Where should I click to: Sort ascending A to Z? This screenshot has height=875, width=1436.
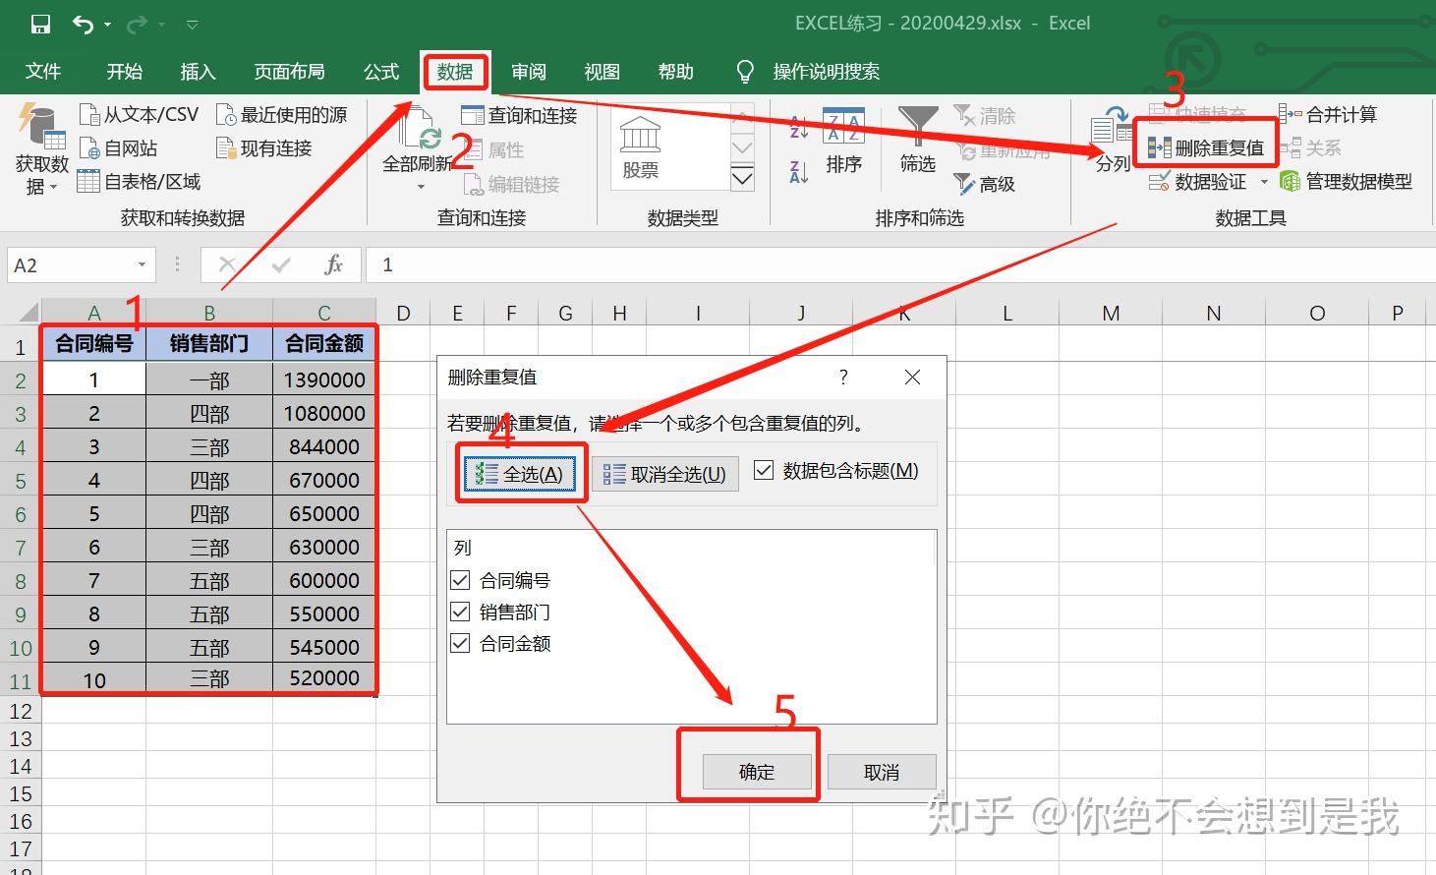tap(799, 126)
